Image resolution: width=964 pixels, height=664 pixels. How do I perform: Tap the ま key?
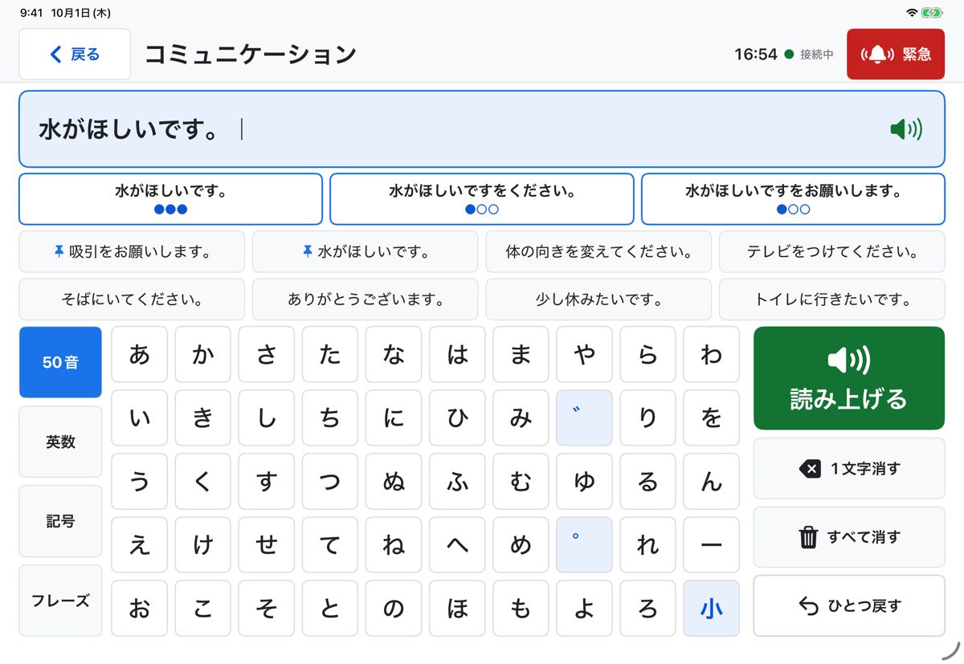[x=521, y=355]
